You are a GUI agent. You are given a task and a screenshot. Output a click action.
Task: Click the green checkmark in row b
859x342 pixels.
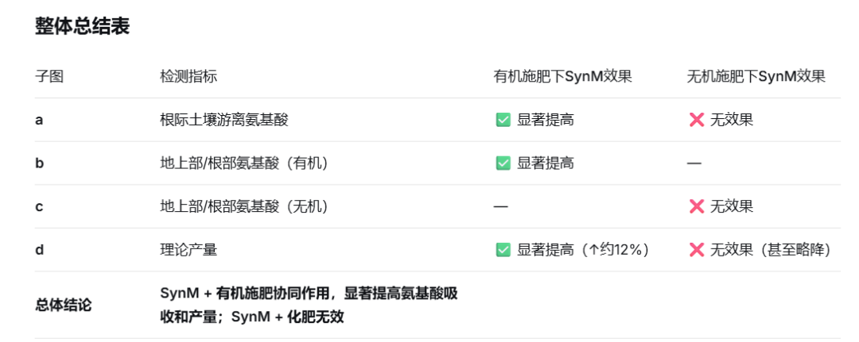point(503,163)
